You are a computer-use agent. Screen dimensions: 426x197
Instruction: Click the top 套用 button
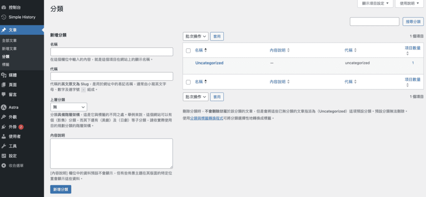[x=217, y=36]
